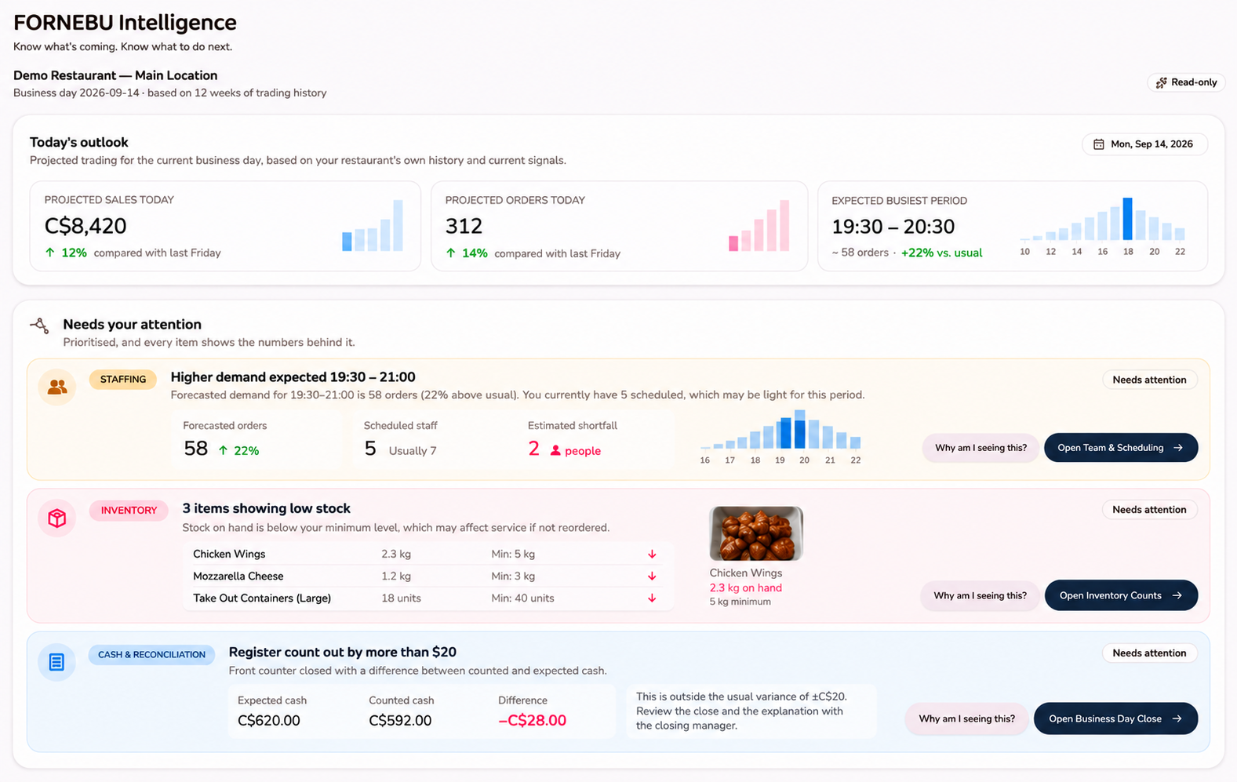Click the down arrow in Chicken Wings row

tap(652, 554)
